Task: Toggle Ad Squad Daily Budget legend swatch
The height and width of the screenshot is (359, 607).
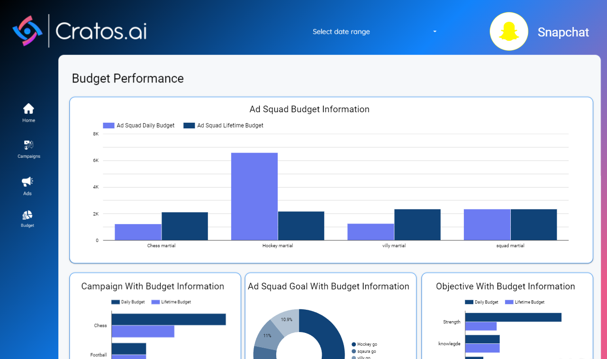Action: pos(109,126)
